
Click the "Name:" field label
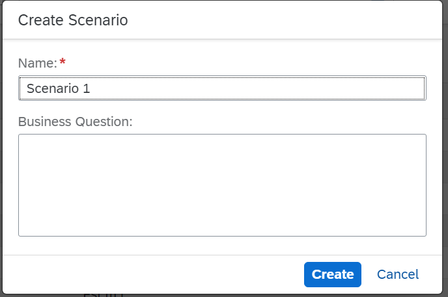(37, 63)
